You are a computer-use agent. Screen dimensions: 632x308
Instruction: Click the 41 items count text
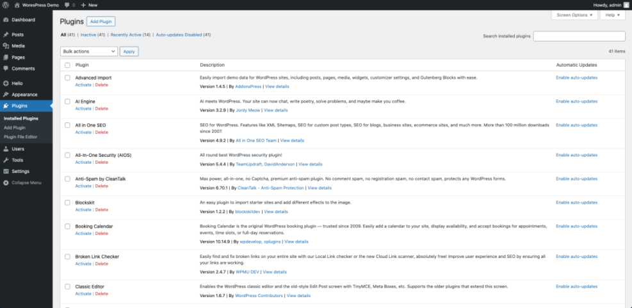coord(617,52)
